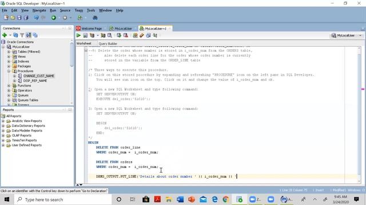Image resolution: width=366 pixels, height=205 pixels.
Task: Select OLAP Reports folder
Action: click(x=22, y=136)
